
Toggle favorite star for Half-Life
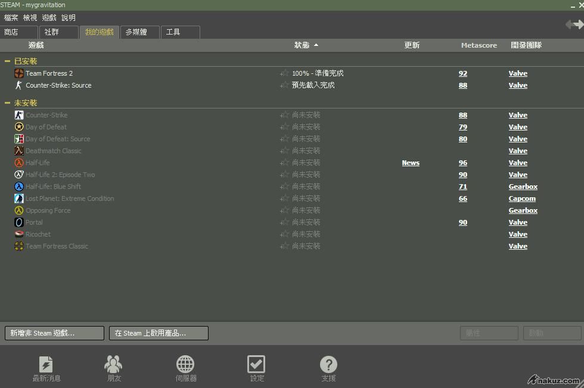click(285, 163)
